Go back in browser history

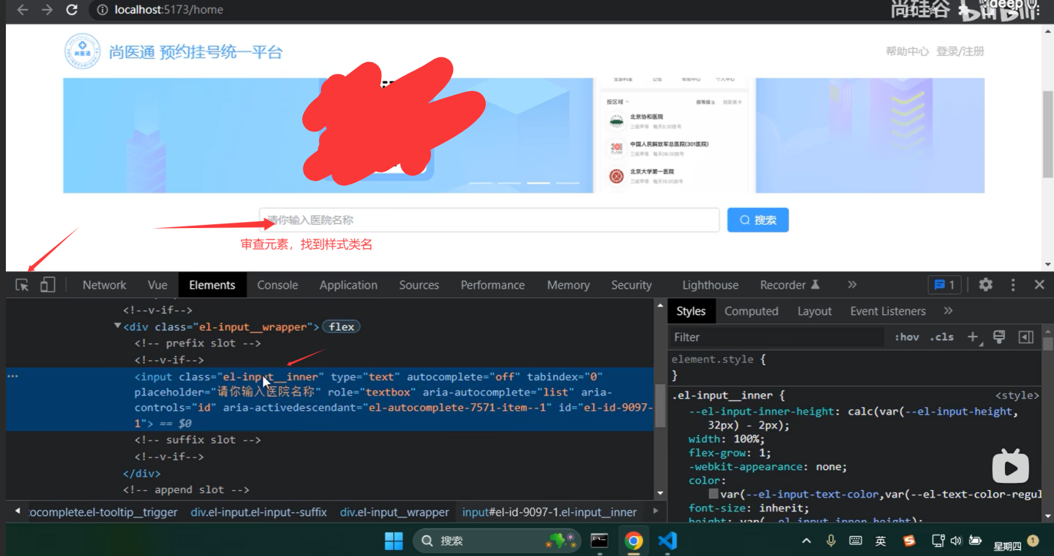[x=22, y=10]
